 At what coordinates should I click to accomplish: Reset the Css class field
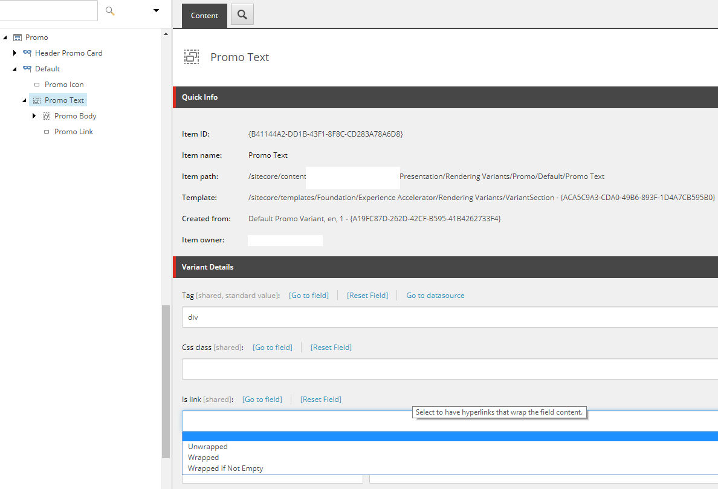pyautogui.click(x=331, y=347)
